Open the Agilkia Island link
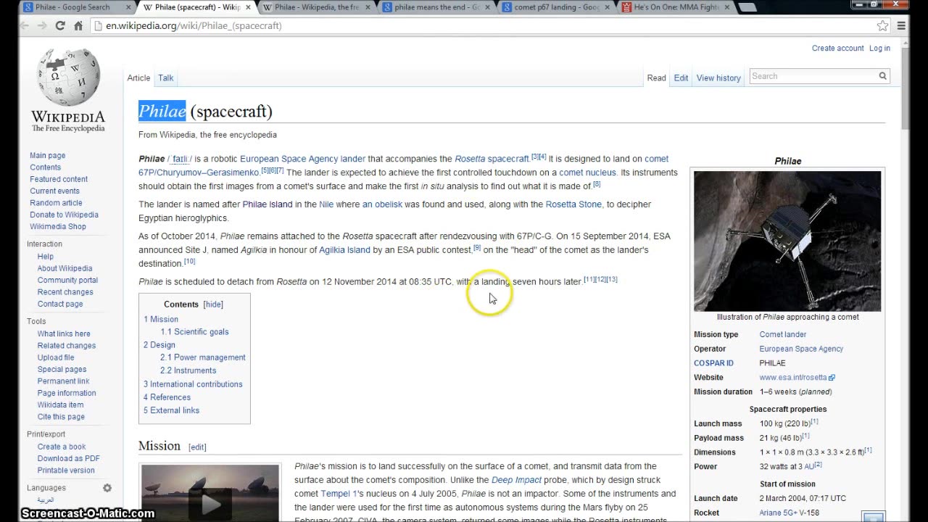The height and width of the screenshot is (522, 928). [344, 250]
